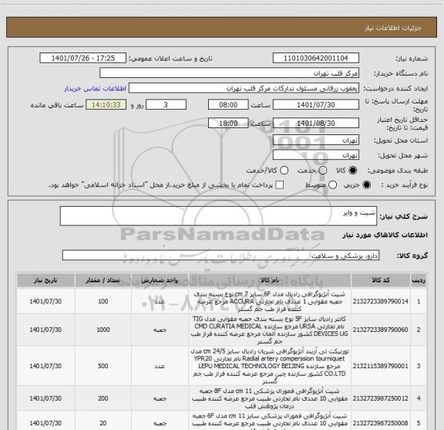
Task: Click quantity cell 500
Action: pyautogui.click(x=103, y=366)
